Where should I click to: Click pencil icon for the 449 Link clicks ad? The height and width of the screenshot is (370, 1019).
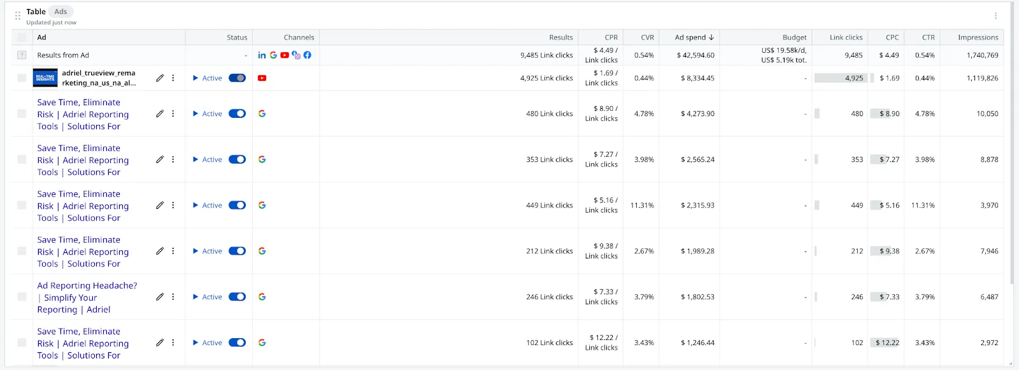(x=160, y=206)
